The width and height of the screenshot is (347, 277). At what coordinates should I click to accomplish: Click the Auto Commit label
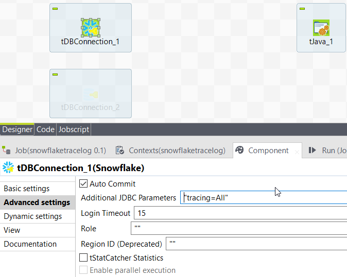tap(112, 184)
